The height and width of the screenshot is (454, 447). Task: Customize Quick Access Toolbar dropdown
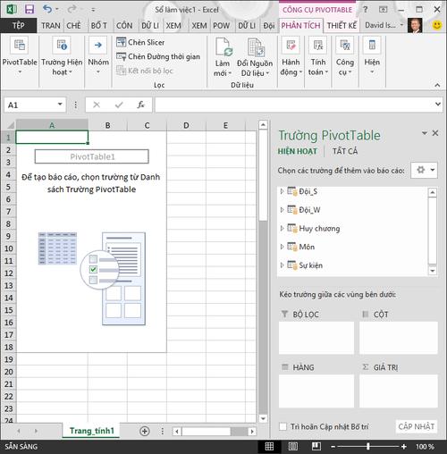[93, 10]
